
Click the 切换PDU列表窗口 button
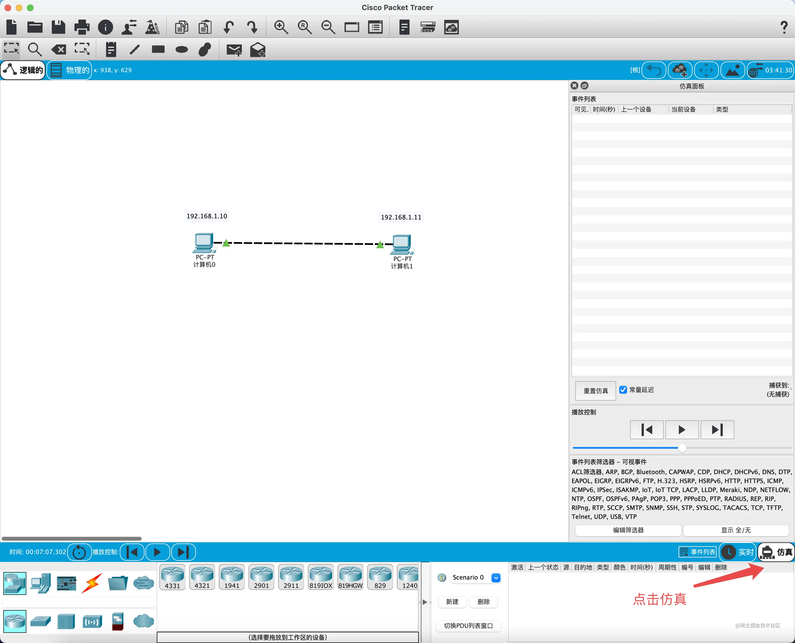(468, 626)
